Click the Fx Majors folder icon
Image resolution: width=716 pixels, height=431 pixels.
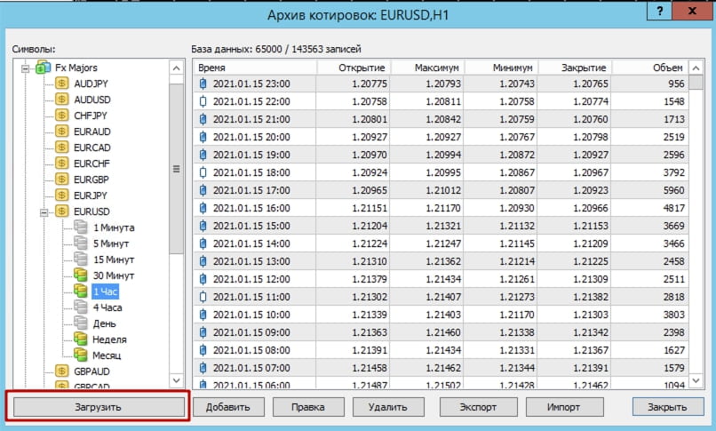42,68
